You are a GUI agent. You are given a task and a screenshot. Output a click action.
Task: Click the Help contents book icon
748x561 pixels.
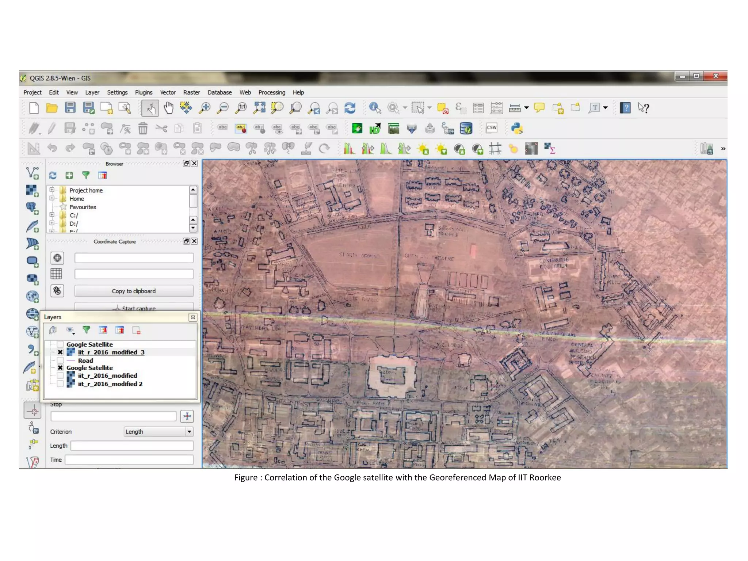[625, 108]
